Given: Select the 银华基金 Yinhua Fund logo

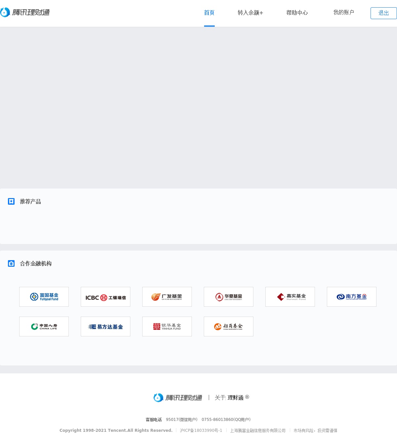Looking at the screenshot, I should click(167, 326).
